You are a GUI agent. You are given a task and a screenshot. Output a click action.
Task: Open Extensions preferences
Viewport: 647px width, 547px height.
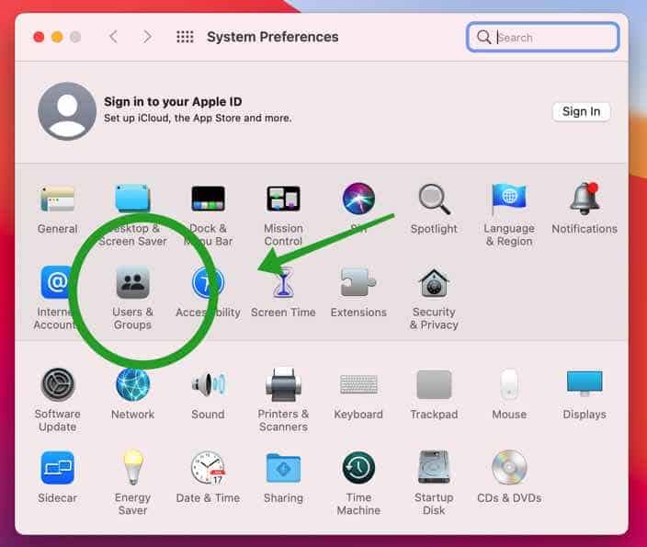click(x=358, y=282)
